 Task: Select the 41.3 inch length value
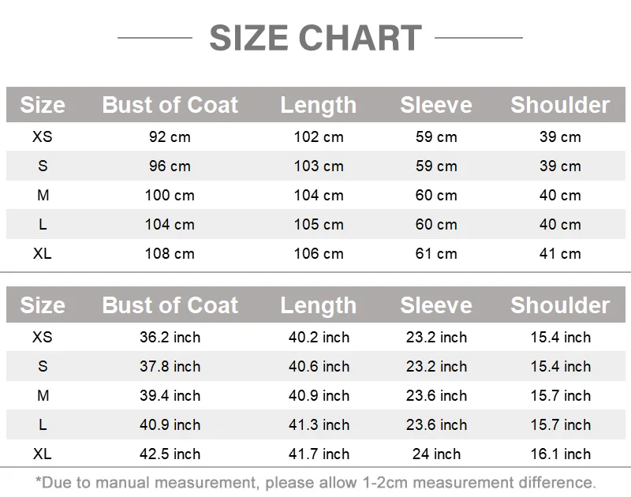tap(319, 425)
